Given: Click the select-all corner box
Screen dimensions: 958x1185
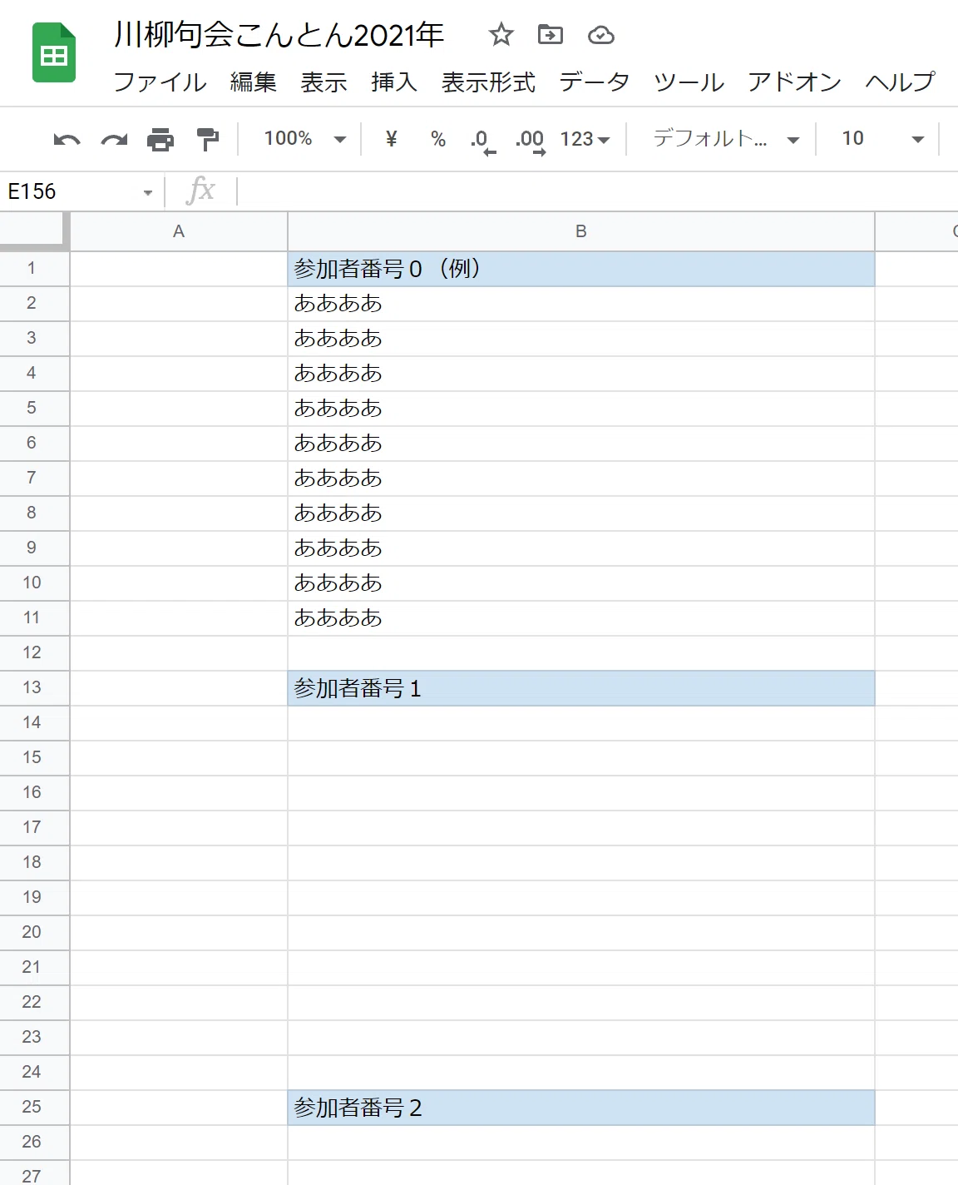Looking at the screenshot, I should click(34, 231).
